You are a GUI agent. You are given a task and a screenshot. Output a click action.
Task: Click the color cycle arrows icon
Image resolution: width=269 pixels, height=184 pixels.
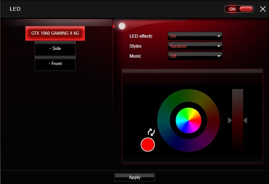(151, 132)
